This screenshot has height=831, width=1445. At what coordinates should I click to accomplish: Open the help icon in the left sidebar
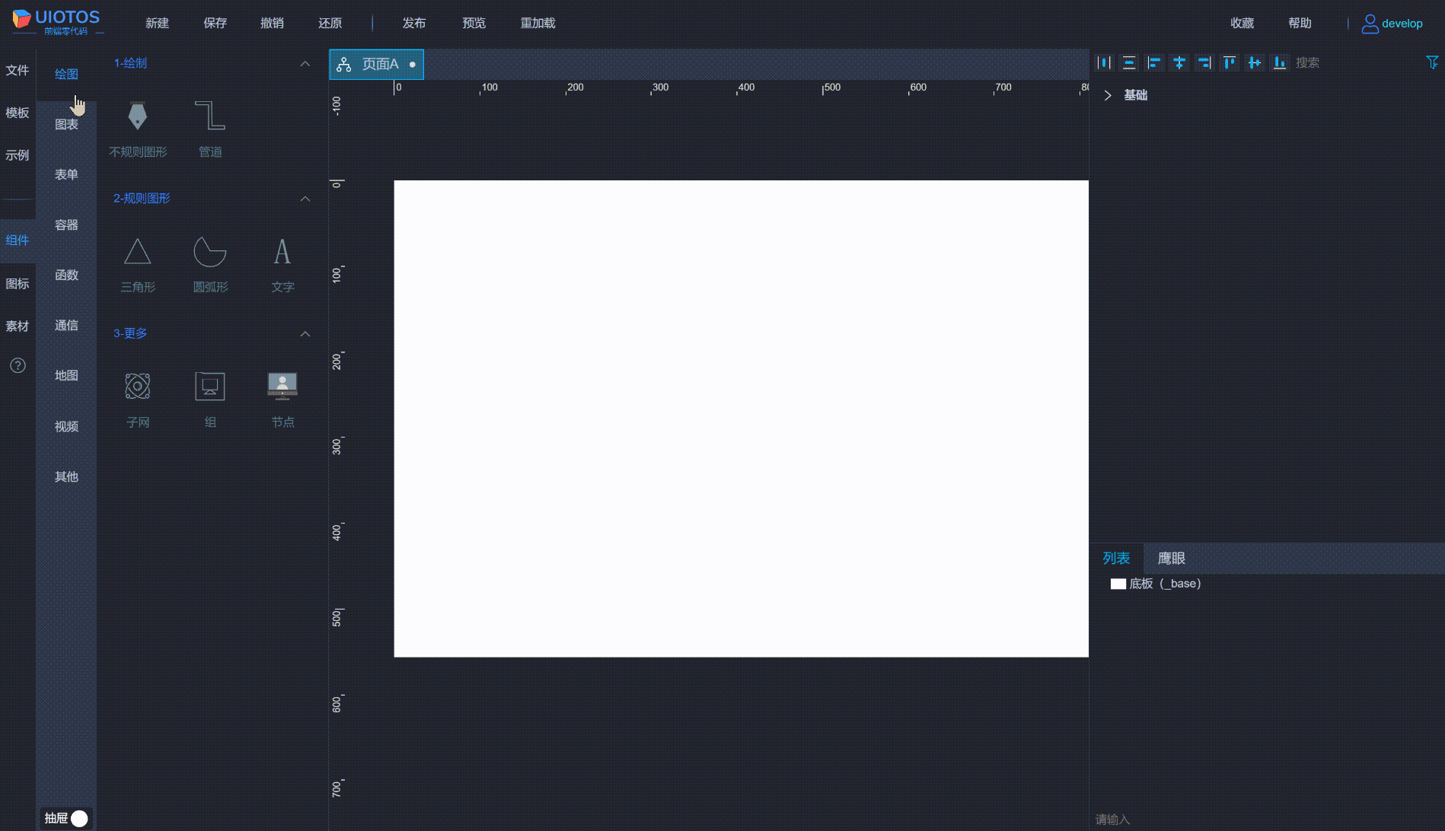pyautogui.click(x=18, y=365)
